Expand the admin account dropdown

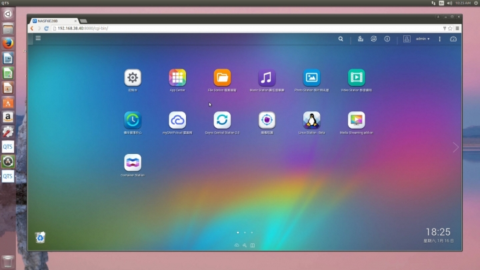423,39
